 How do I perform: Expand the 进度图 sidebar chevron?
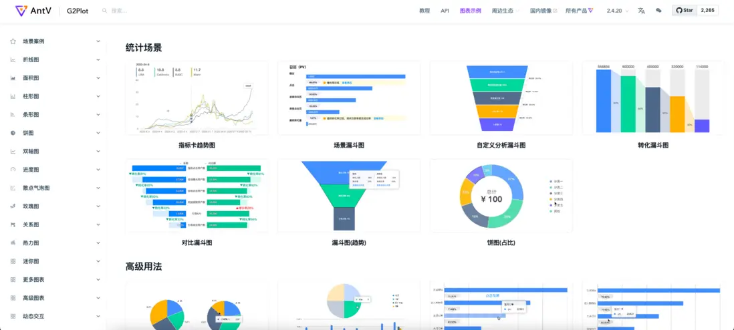pos(98,170)
